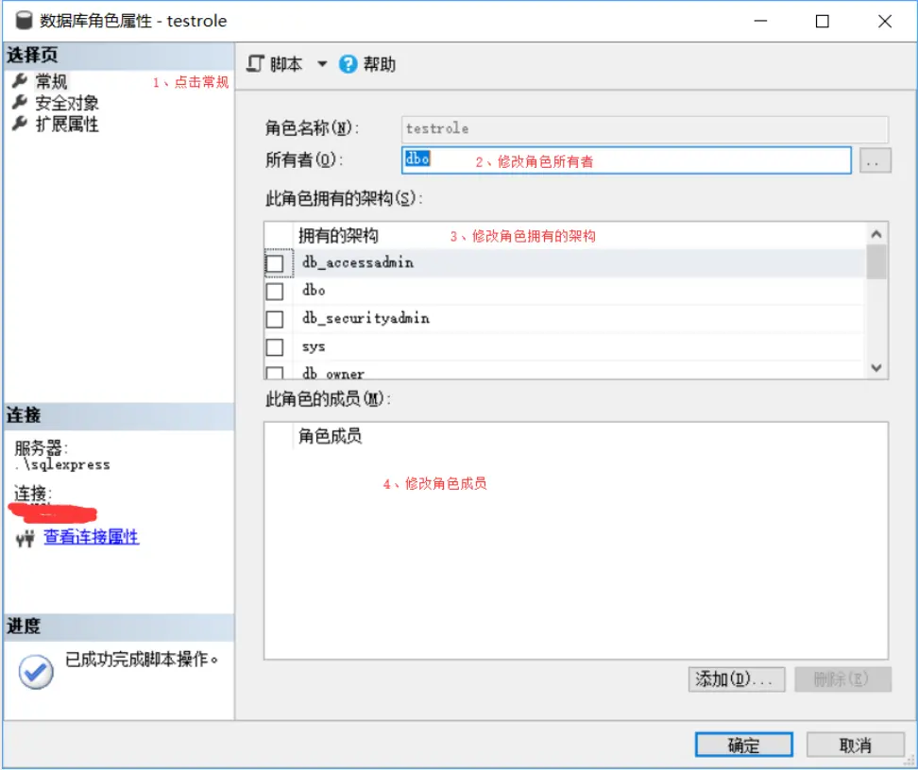This screenshot has width=918, height=770.
Task: Open owner browse button (..)
Action: (x=875, y=160)
